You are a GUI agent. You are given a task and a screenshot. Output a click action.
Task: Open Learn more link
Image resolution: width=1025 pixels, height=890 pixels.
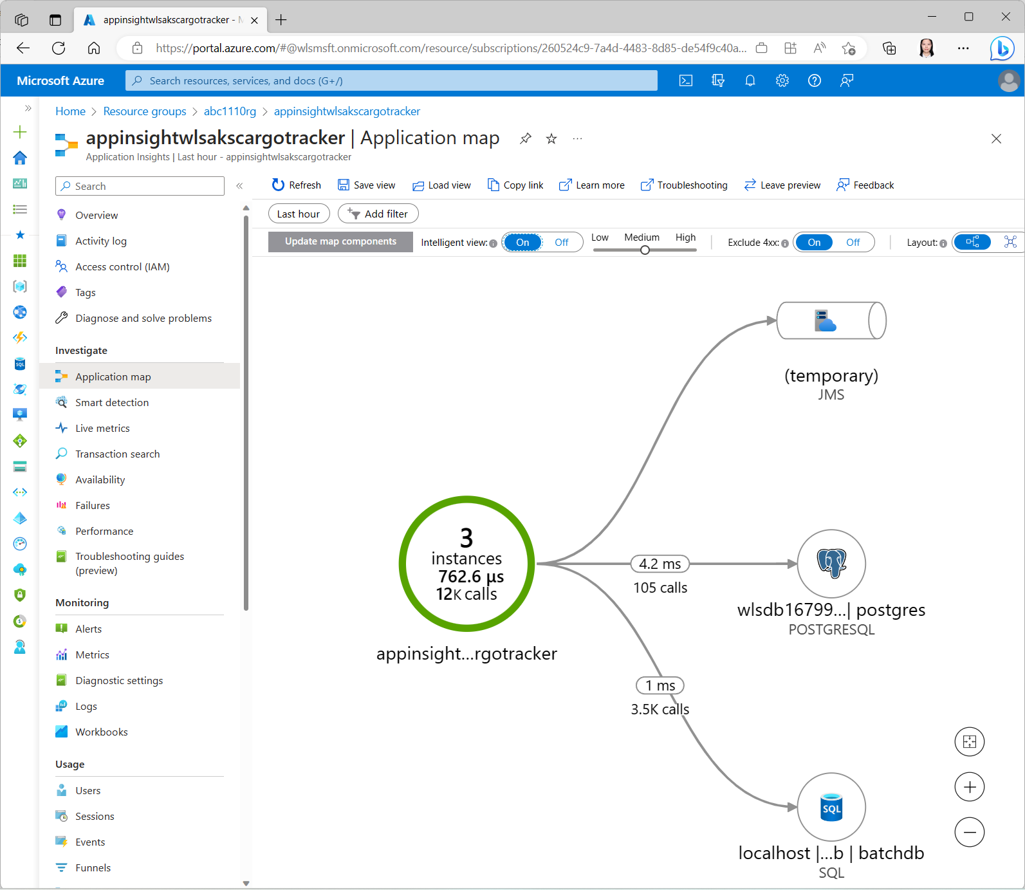(591, 185)
